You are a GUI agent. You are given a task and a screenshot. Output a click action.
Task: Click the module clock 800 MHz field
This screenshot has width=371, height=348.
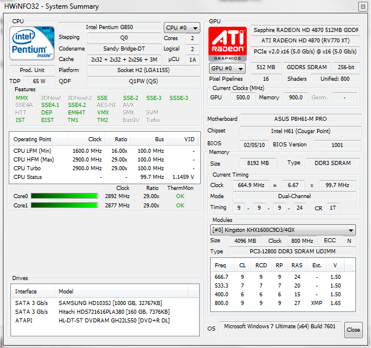pyautogui.click(x=302, y=241)
